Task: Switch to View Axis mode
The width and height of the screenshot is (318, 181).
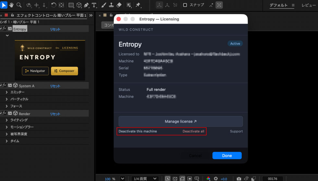Action: point(175,5)
